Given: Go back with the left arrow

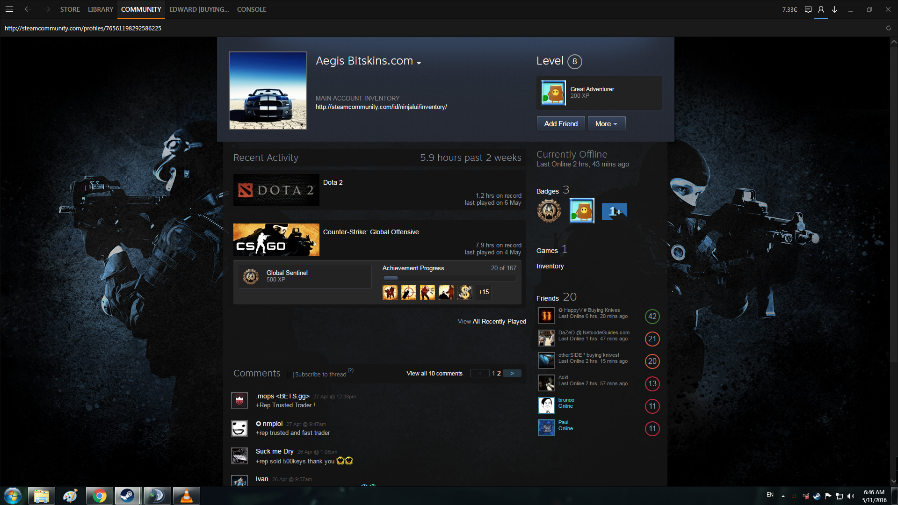Looking at the screenshot, I should [28, 9].
